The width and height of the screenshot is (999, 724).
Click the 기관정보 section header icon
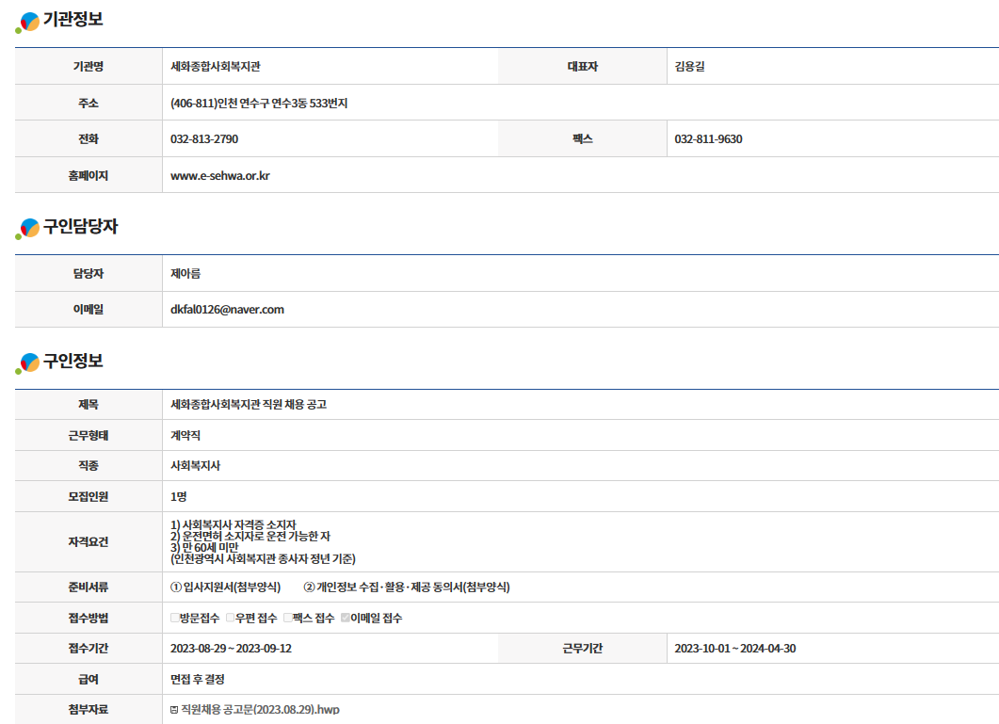click(28, 22)
